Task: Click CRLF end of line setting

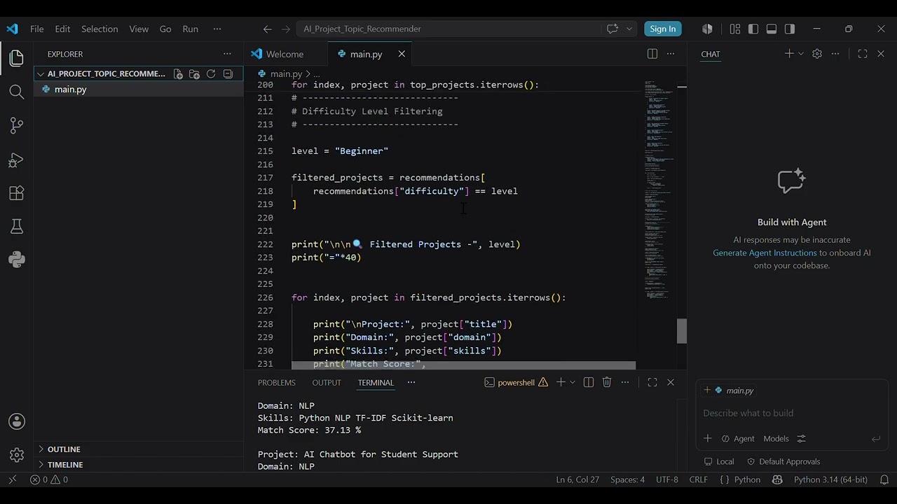Action: 699,479
